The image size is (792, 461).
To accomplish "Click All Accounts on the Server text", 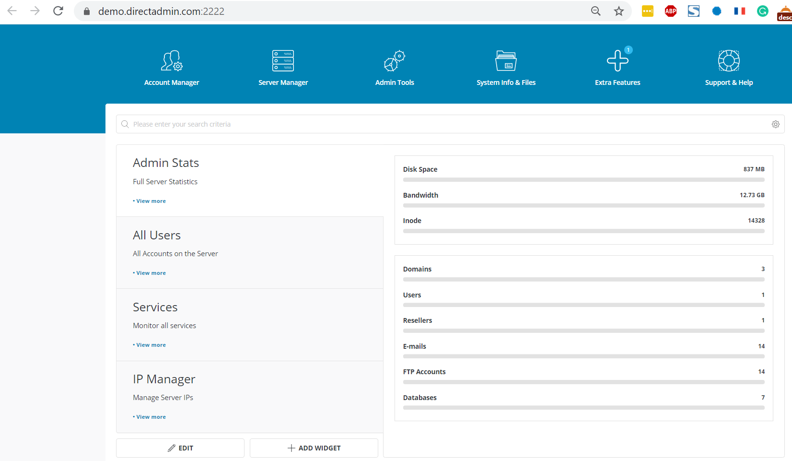I will [x=175, y=254].
